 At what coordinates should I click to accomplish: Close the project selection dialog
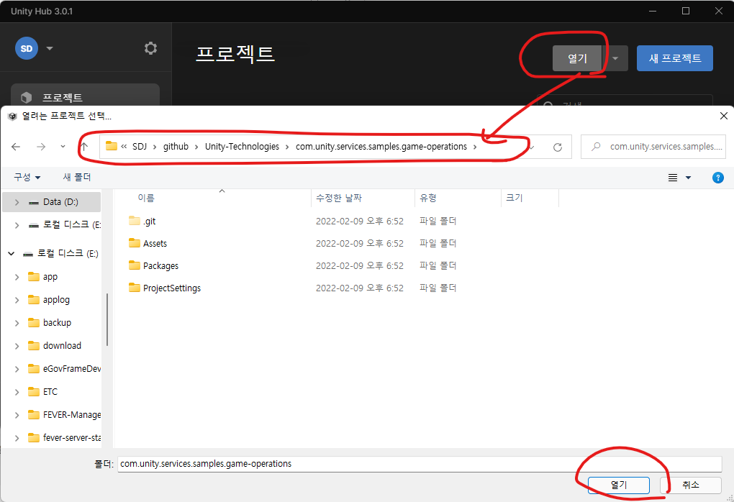click(723, 116)
